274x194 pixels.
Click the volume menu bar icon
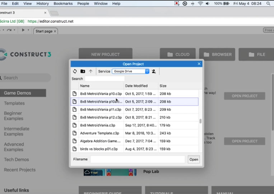tap(208, 4)
